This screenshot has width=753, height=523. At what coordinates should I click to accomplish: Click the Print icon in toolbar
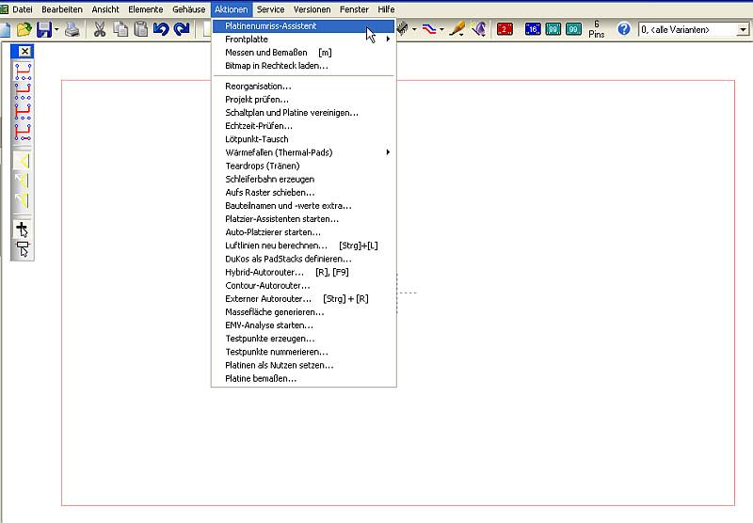pos(72,29)
